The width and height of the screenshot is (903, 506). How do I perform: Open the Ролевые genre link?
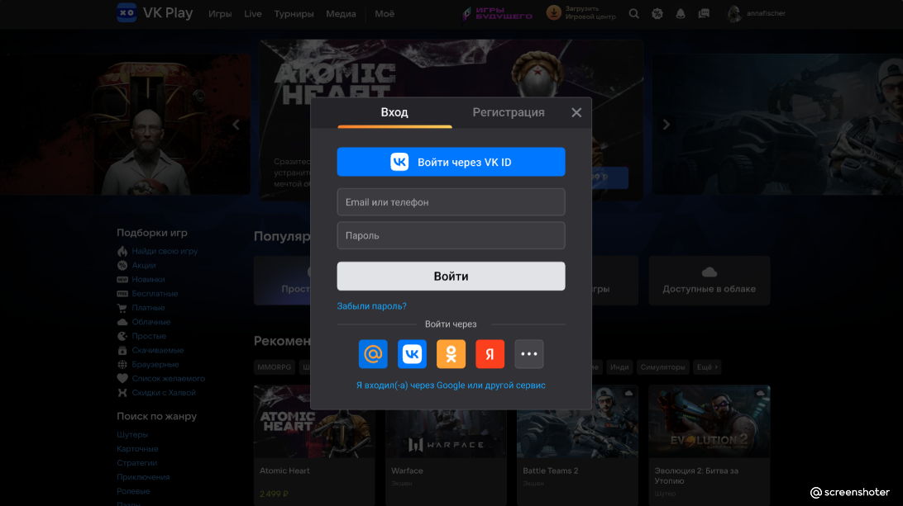pyautogui.click(x=134, y=491)
